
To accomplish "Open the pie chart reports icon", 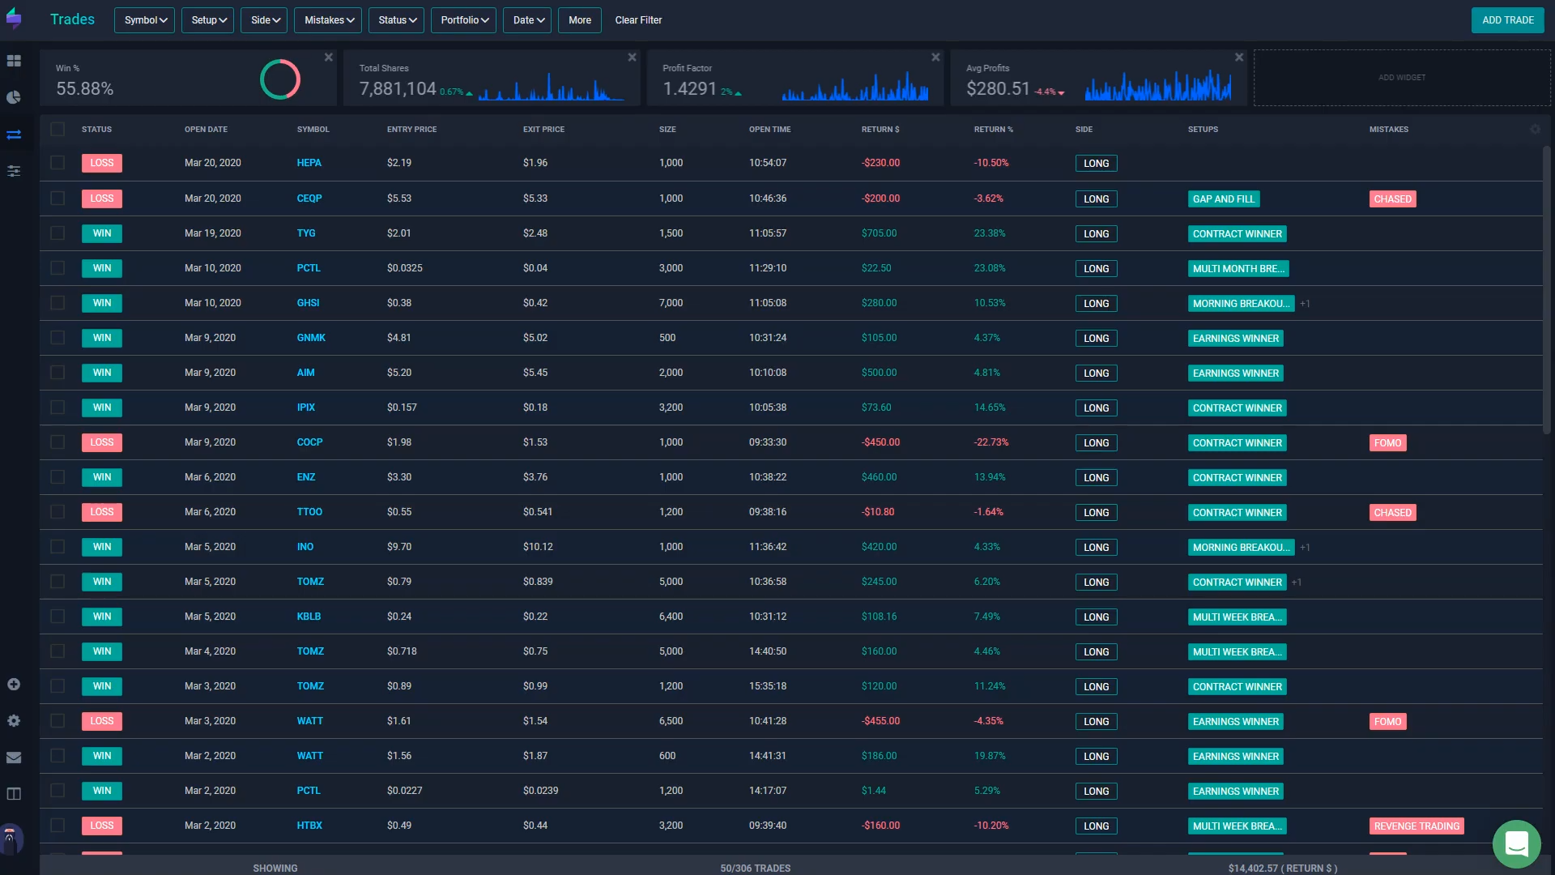I will (14, 97).
